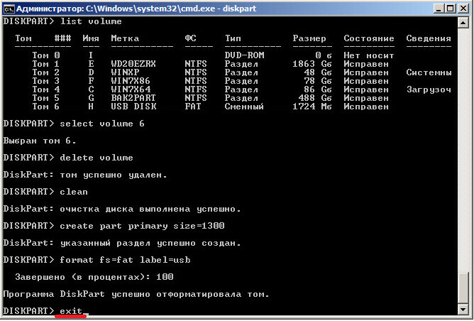Click the 'delete volume' command
Screen dimensions: 474x321
point(97,158)
